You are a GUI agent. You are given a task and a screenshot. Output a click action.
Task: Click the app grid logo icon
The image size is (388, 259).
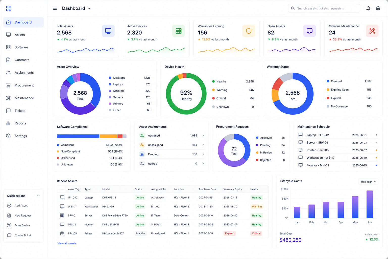click(x=9, y=9)
